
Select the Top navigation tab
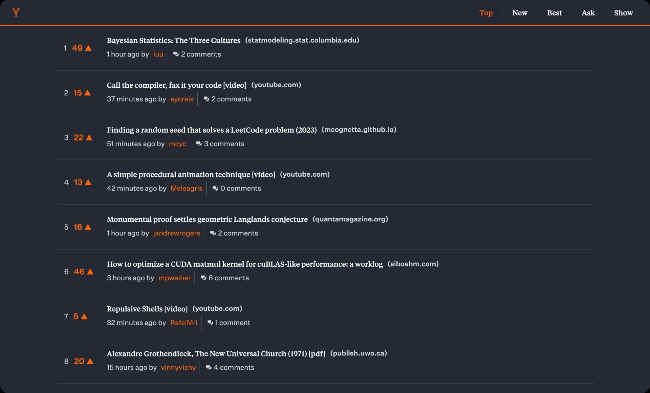tap(486, 13)
